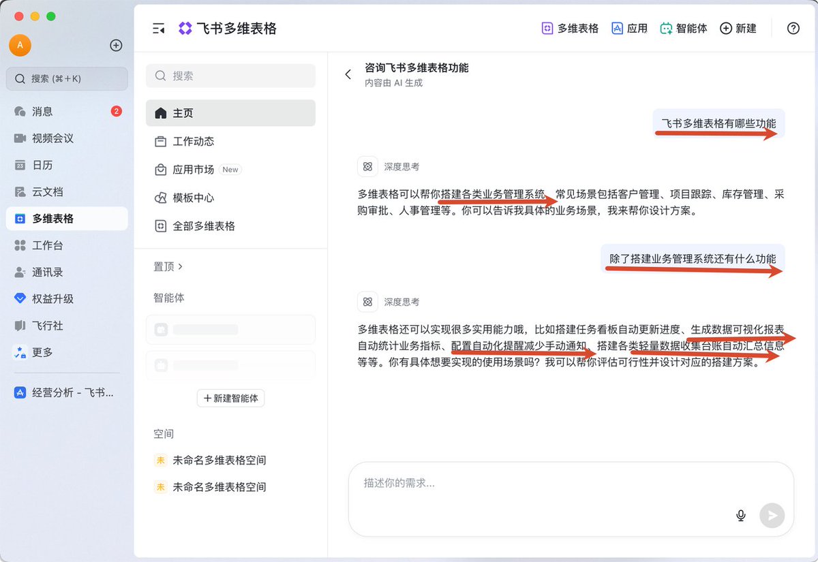The height and width of the screenshot is (562, 818).
Task: Open 权益升级 in the sidebar
Action: click(x=67, y=299)
